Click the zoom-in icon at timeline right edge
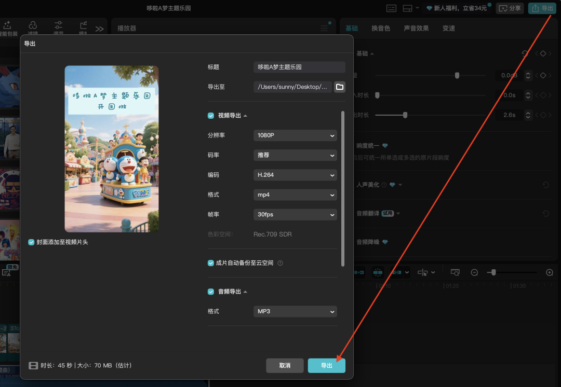The width and height of the screenshot is (561, 387). 549,272
